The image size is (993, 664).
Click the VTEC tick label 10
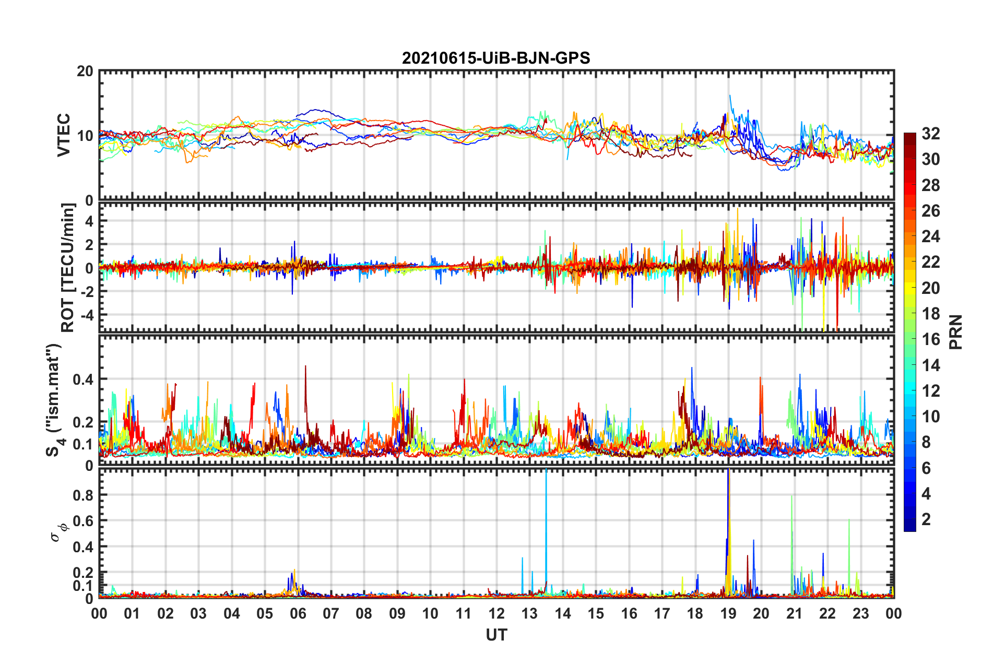tap(85, 136)
